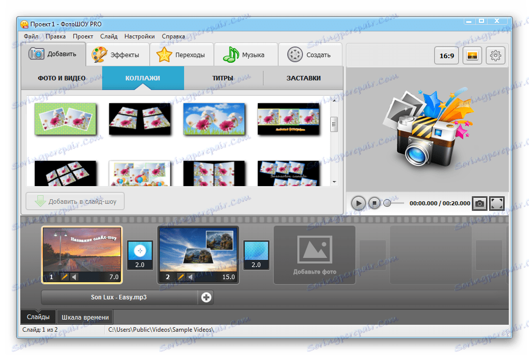The width and height of the screenshot is (529, 355).
Task: Click the collage list scroll down arrow
Action: (x=334, y=182)
